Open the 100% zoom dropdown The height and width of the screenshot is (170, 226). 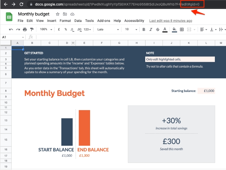[46, 29]
